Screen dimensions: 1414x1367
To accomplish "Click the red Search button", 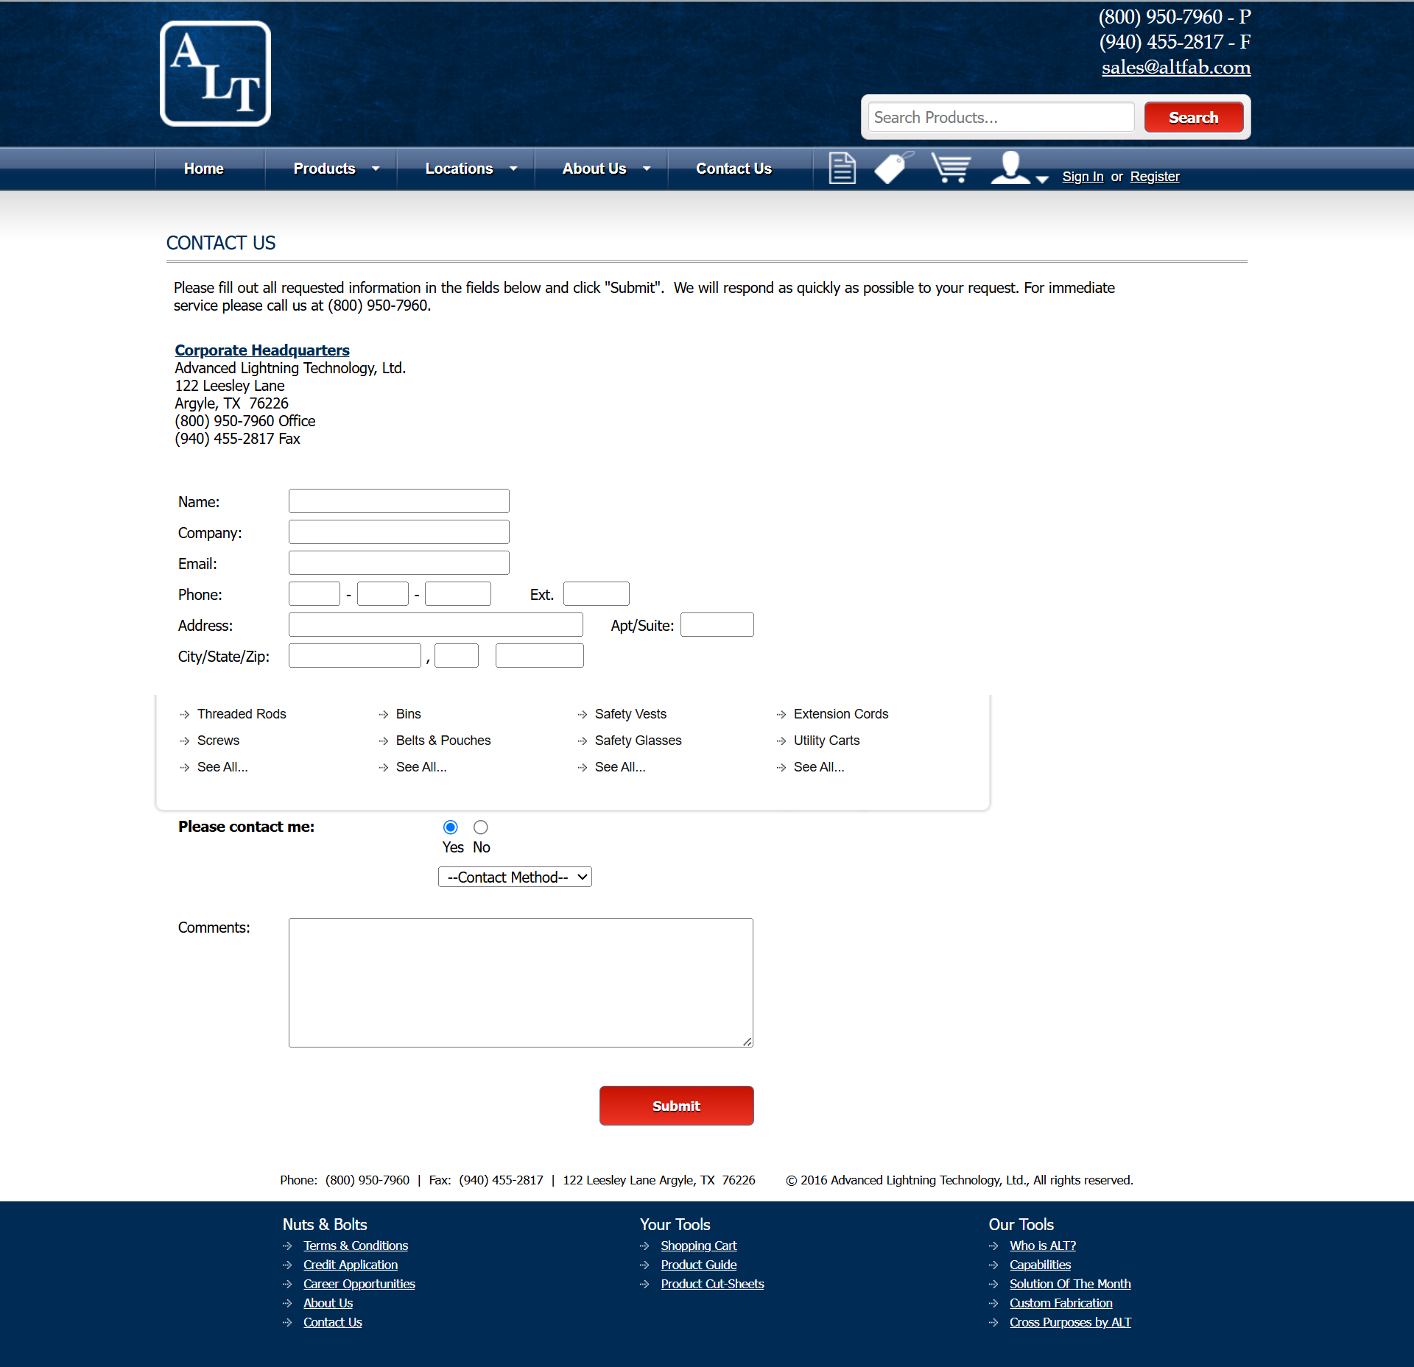I will click(x=1194, y=118).
